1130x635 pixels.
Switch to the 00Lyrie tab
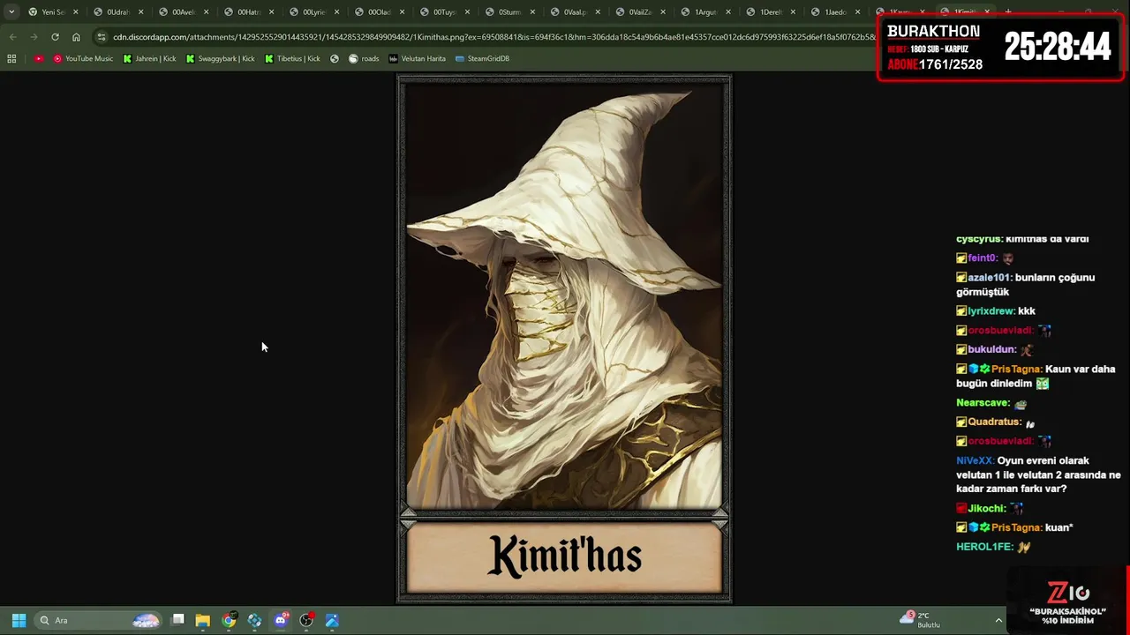(313, 12)
